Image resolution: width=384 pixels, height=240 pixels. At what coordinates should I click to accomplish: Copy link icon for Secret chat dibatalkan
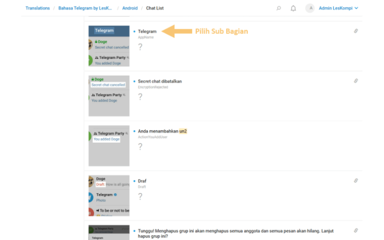tap(356, 81)
